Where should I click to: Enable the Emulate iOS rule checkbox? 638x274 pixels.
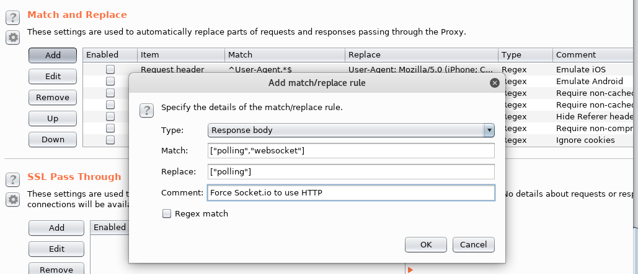click(x=110, y=69)
